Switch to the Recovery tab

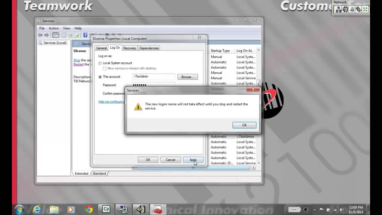(130, 48)
